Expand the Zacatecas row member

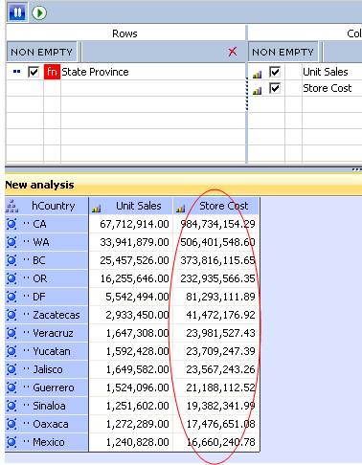(11, 315)
